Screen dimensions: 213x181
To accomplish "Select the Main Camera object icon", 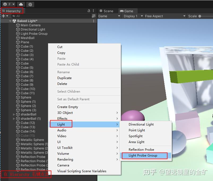I will [18, 25].
